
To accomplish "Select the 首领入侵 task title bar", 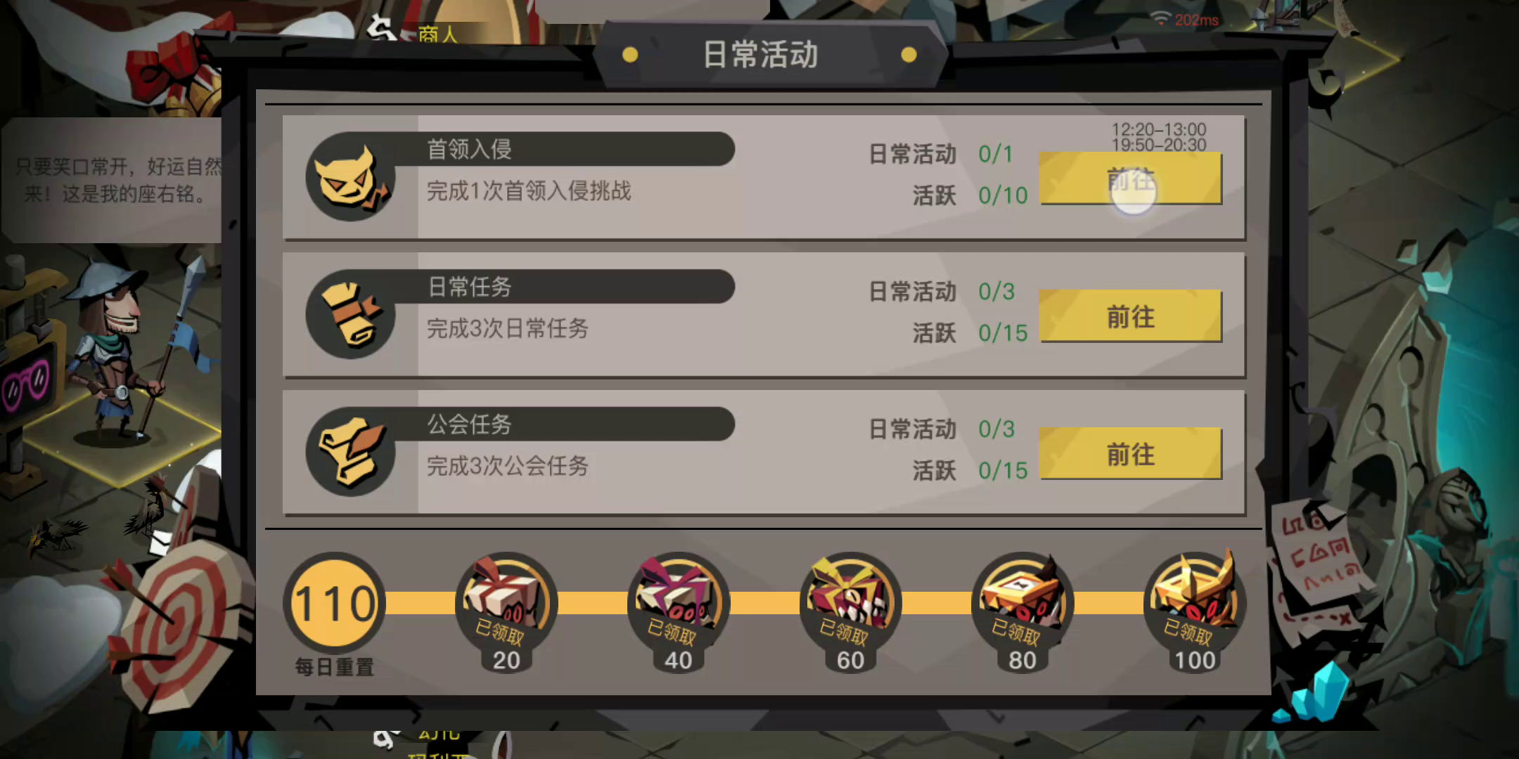I will [577, 149].
